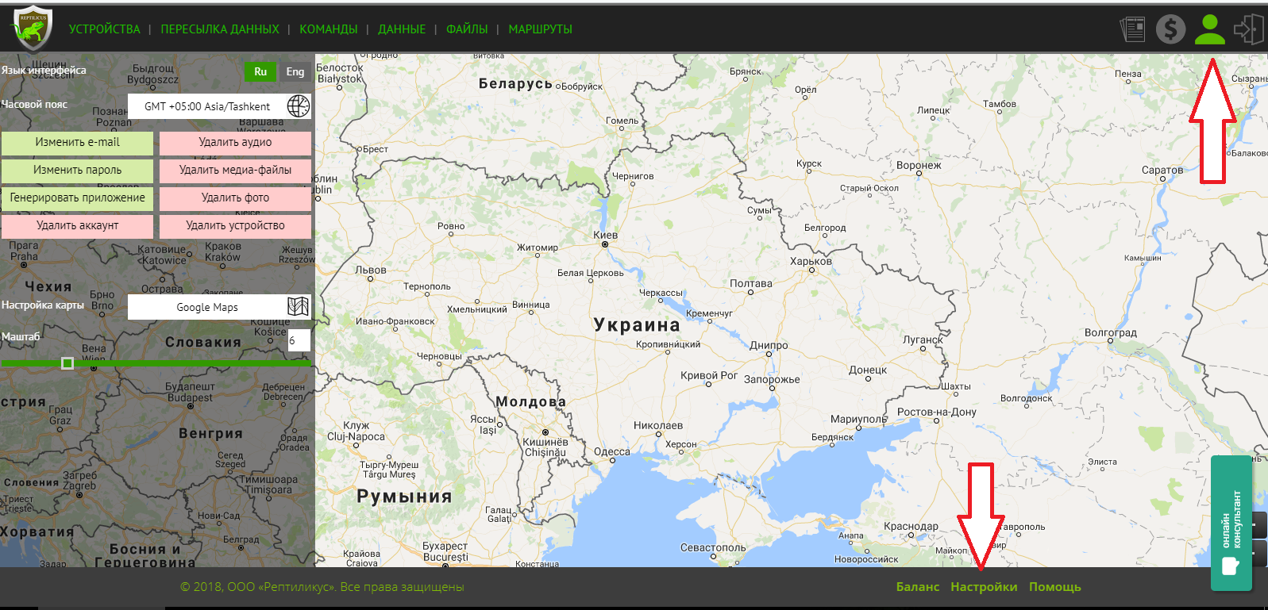Click the Днипро map label

[x=769, y=345]
